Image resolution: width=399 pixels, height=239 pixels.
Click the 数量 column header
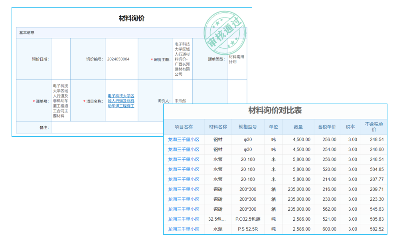coord(298,126)
